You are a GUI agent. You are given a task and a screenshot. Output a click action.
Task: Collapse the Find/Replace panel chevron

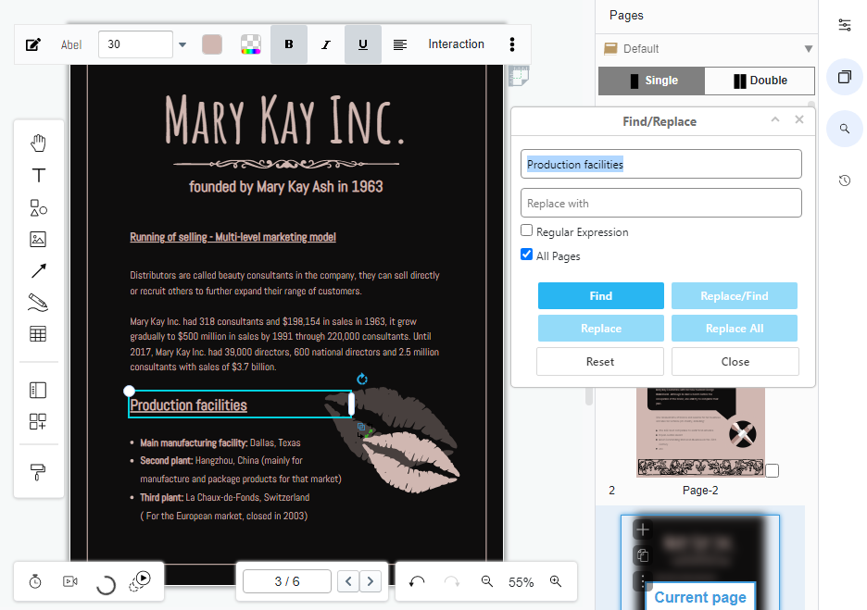coord(775,120)
